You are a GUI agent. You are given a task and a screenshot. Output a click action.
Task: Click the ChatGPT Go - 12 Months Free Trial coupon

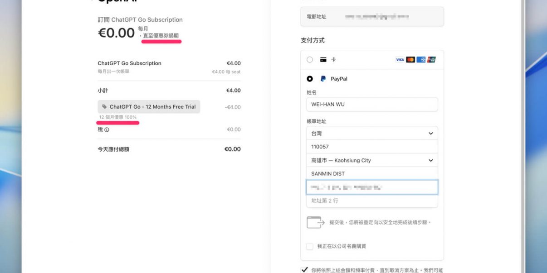149,107
